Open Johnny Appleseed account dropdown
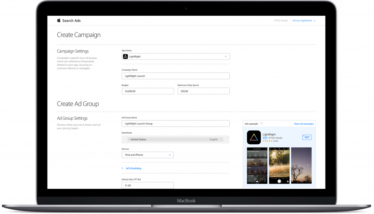This screenshot has height=214, width=374. [x=304, y=20]
